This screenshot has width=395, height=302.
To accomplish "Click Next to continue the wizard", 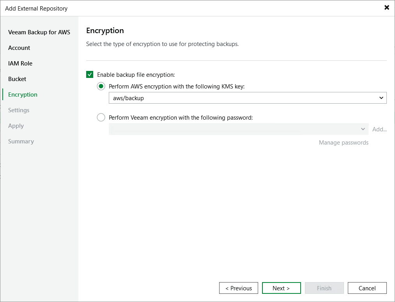I will [281, 288].
